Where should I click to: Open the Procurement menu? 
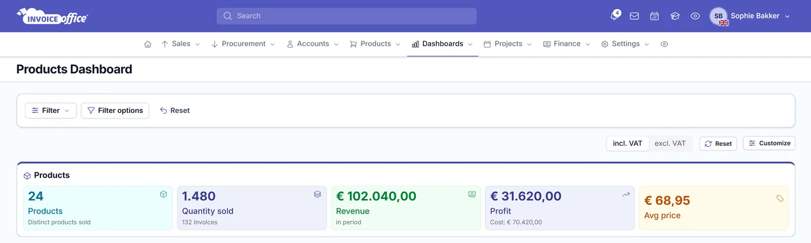243,44
